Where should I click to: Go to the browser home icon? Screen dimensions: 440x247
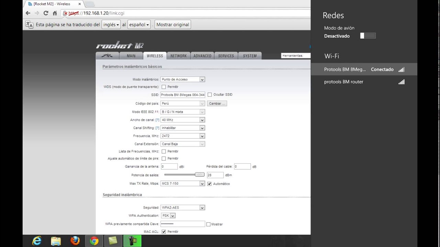tap(55, 13)
